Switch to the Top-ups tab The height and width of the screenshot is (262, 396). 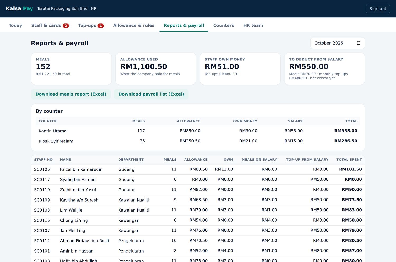pyautogui.click(x=91, y=25)
